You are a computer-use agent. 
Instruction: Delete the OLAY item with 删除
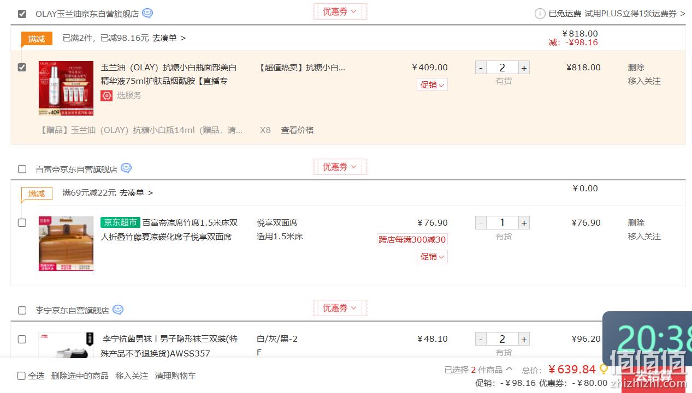click(636, 68)
